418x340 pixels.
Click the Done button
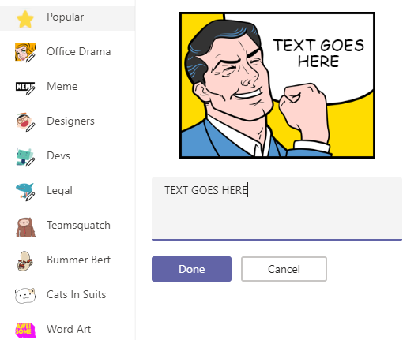coord(191,269)
